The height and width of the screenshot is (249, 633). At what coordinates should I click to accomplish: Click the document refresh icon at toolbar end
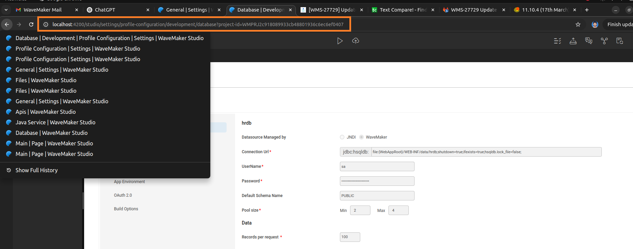pos(620,41)
